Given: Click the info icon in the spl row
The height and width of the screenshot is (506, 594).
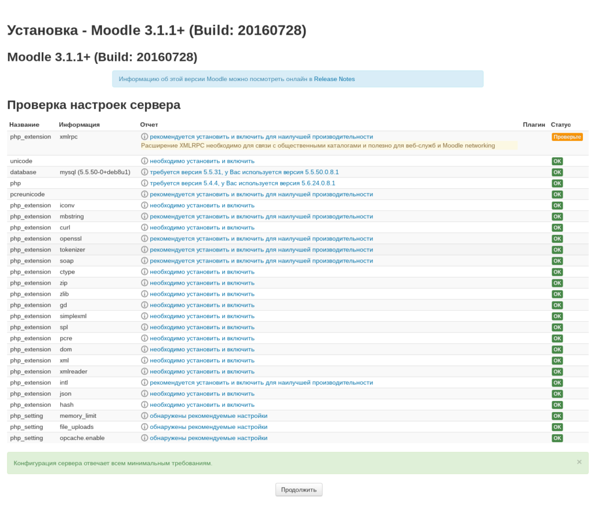Looking at the screenshot, I should tap(144, 327).
